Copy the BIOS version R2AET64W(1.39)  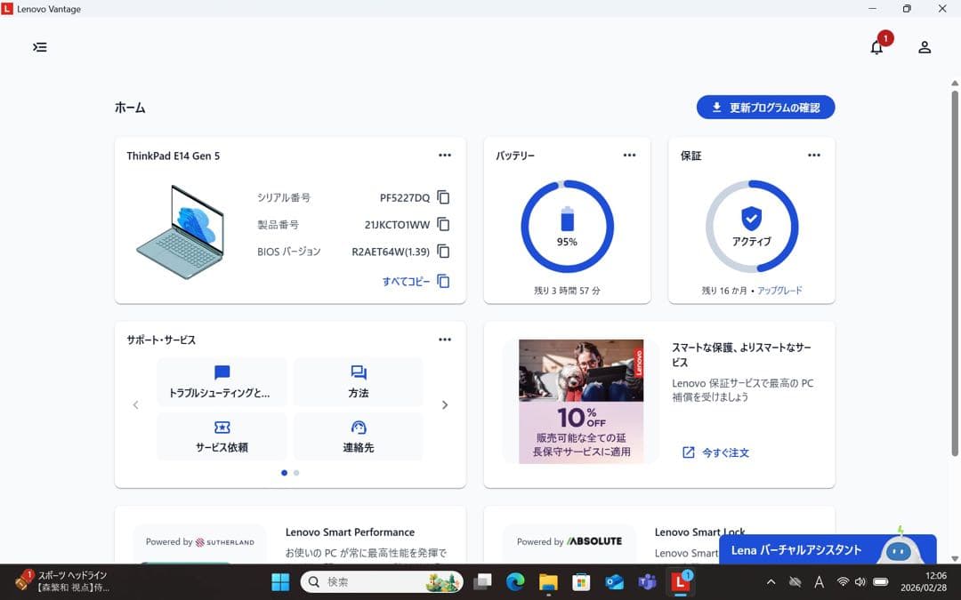[x=443, y=251]
